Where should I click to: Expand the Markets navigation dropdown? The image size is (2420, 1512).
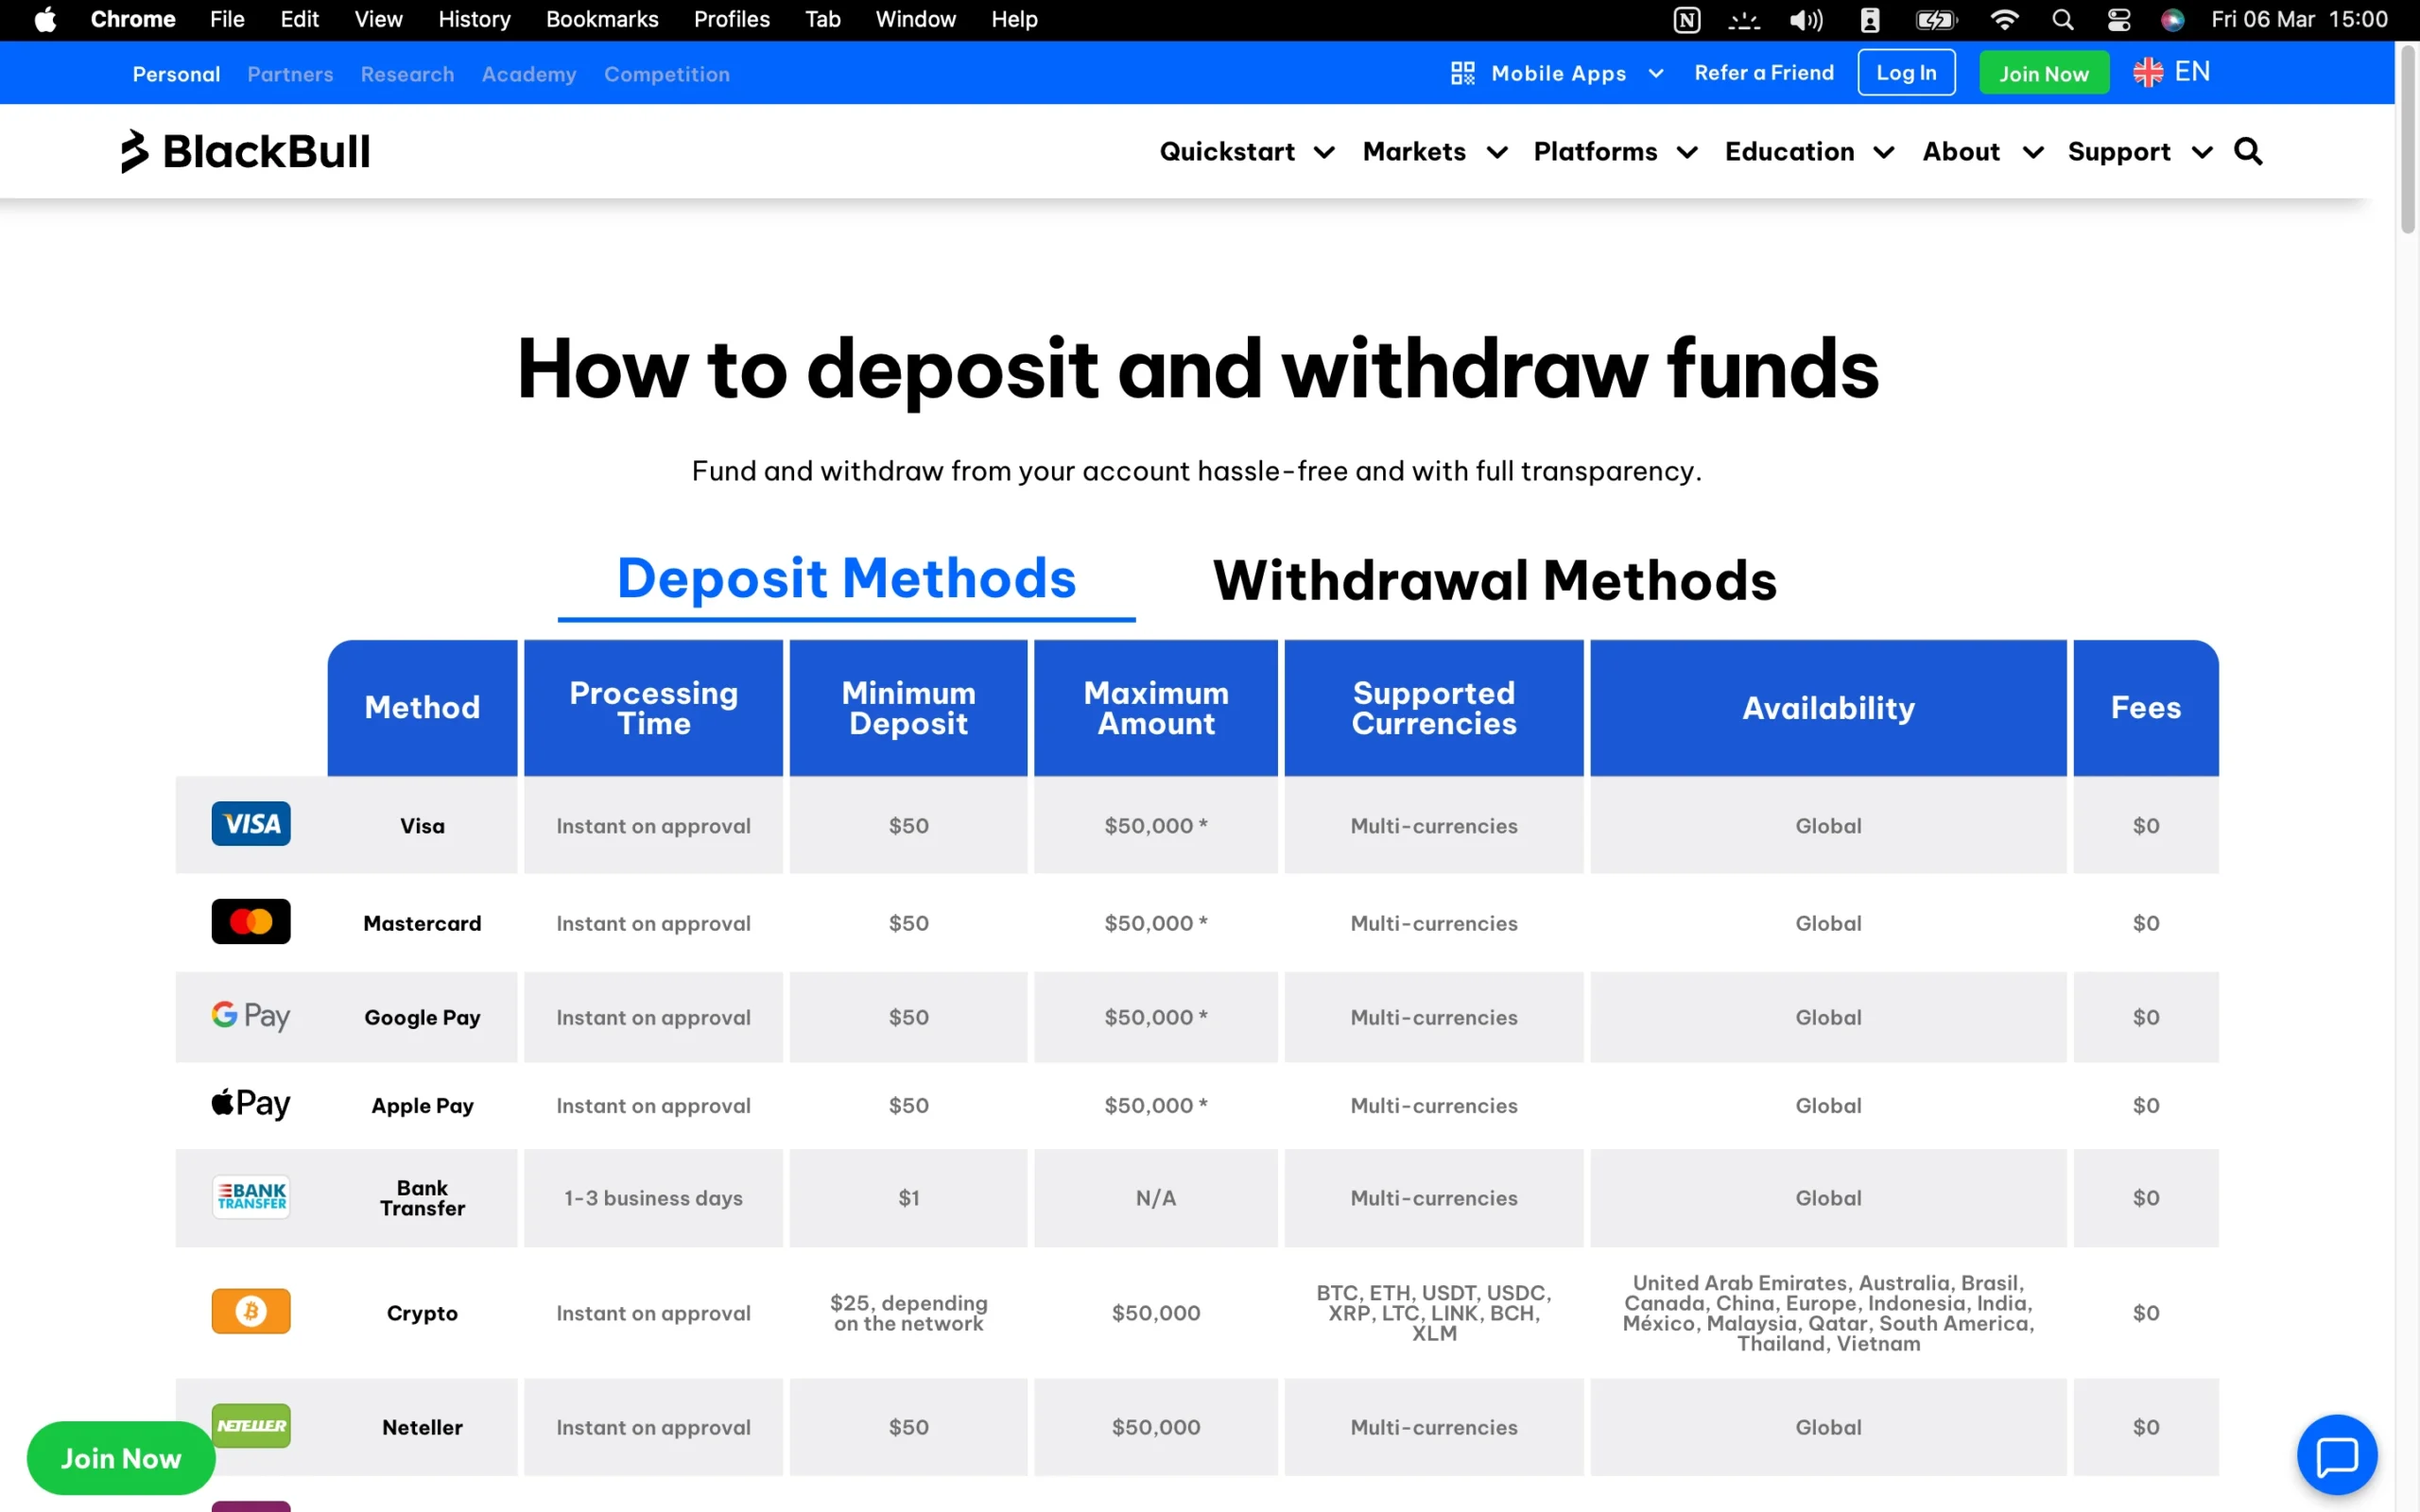1415,151
